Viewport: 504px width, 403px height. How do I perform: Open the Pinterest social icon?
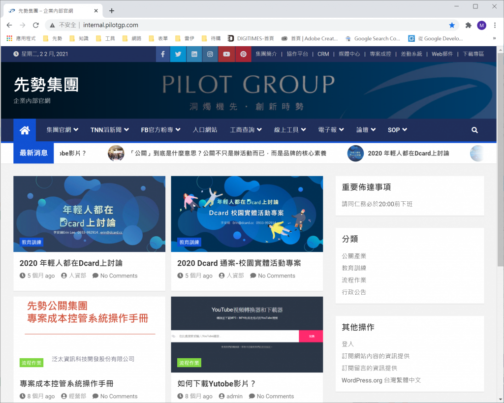(x=243, y=54)
